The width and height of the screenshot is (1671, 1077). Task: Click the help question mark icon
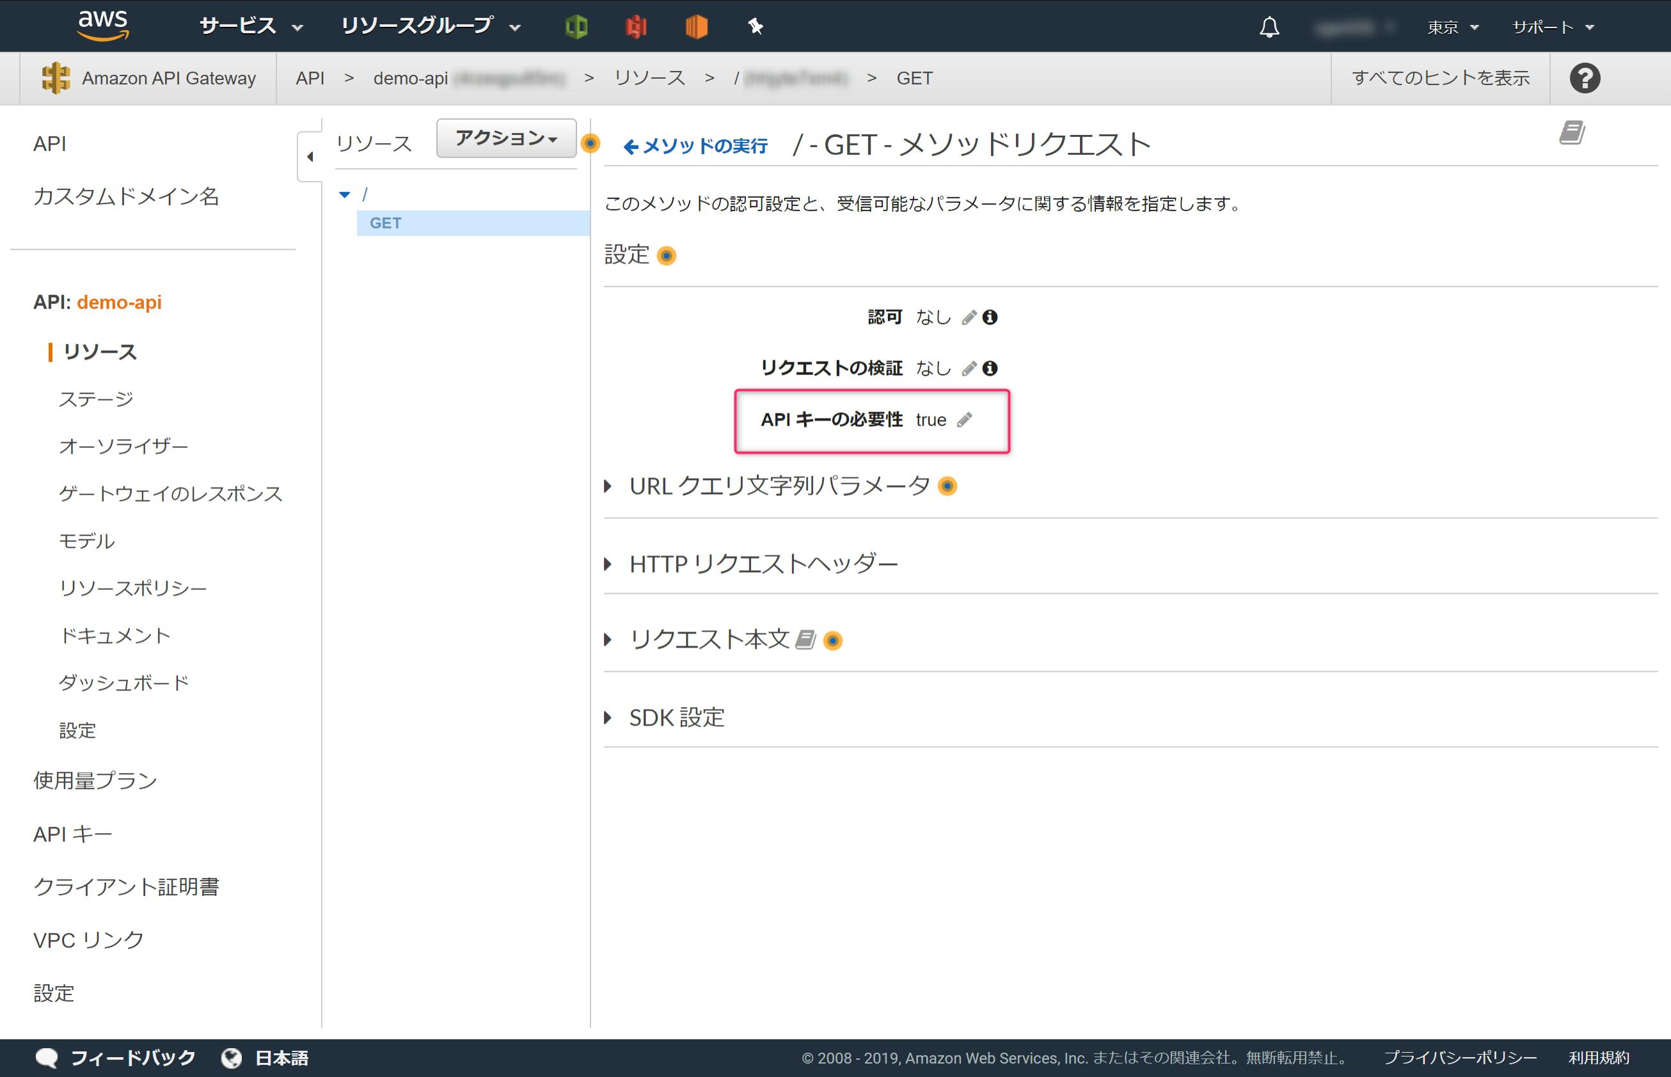coord(1584,78)
